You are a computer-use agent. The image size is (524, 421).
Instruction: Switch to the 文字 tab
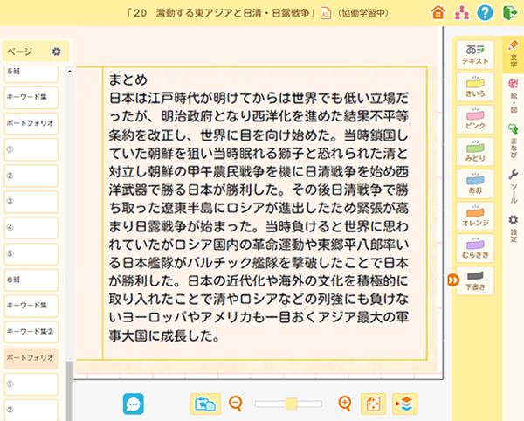[x=513, y=54]
